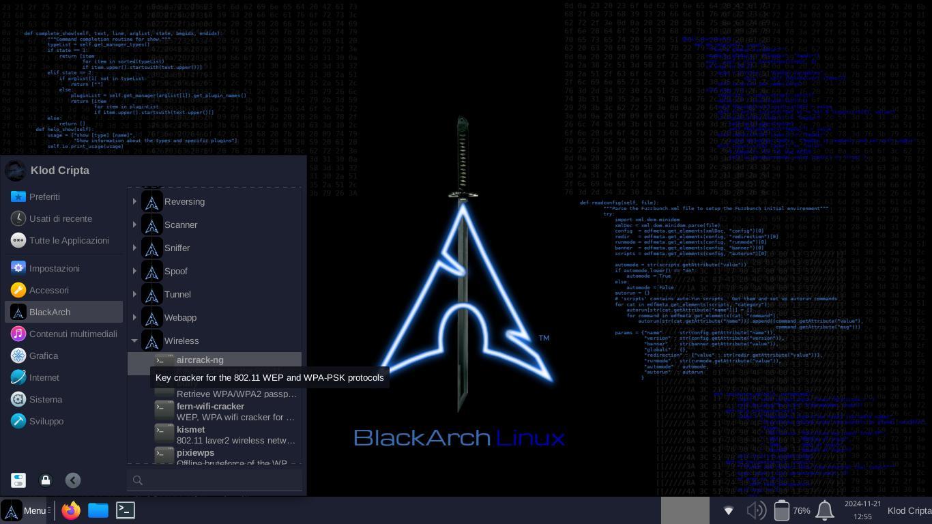
Task: Click the Webapp BlackArch logo icon
Action: (152, 317)
